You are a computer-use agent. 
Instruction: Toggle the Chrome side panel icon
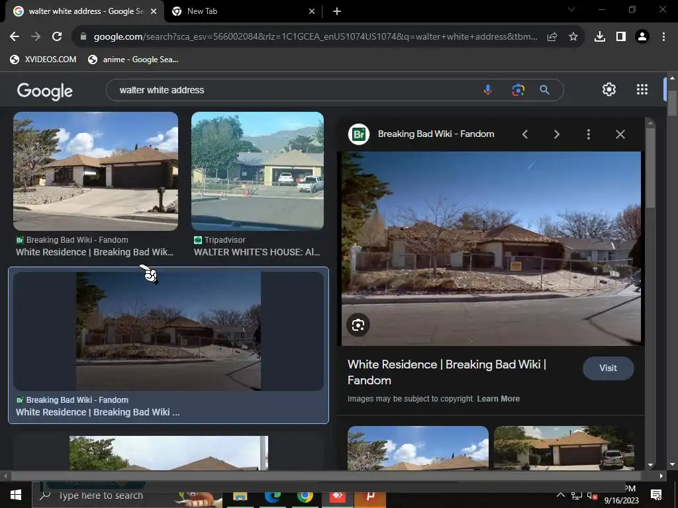click(621, 37)
